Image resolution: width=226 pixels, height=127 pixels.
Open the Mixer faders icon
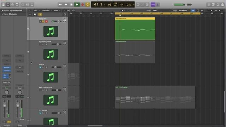(28, 5)
